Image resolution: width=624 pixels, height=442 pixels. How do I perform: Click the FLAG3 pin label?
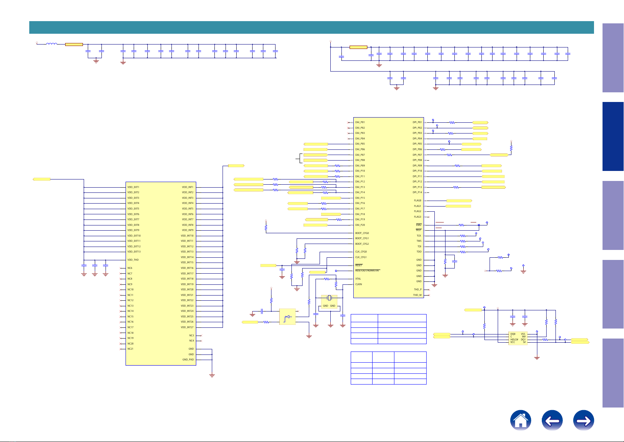(418, 217)
